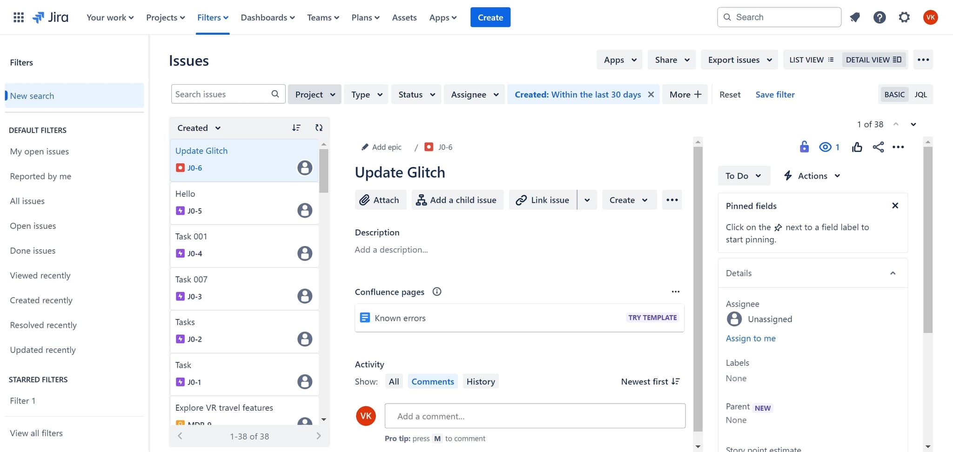Click the notifications icon in top bar

click(x=855, y=18)
